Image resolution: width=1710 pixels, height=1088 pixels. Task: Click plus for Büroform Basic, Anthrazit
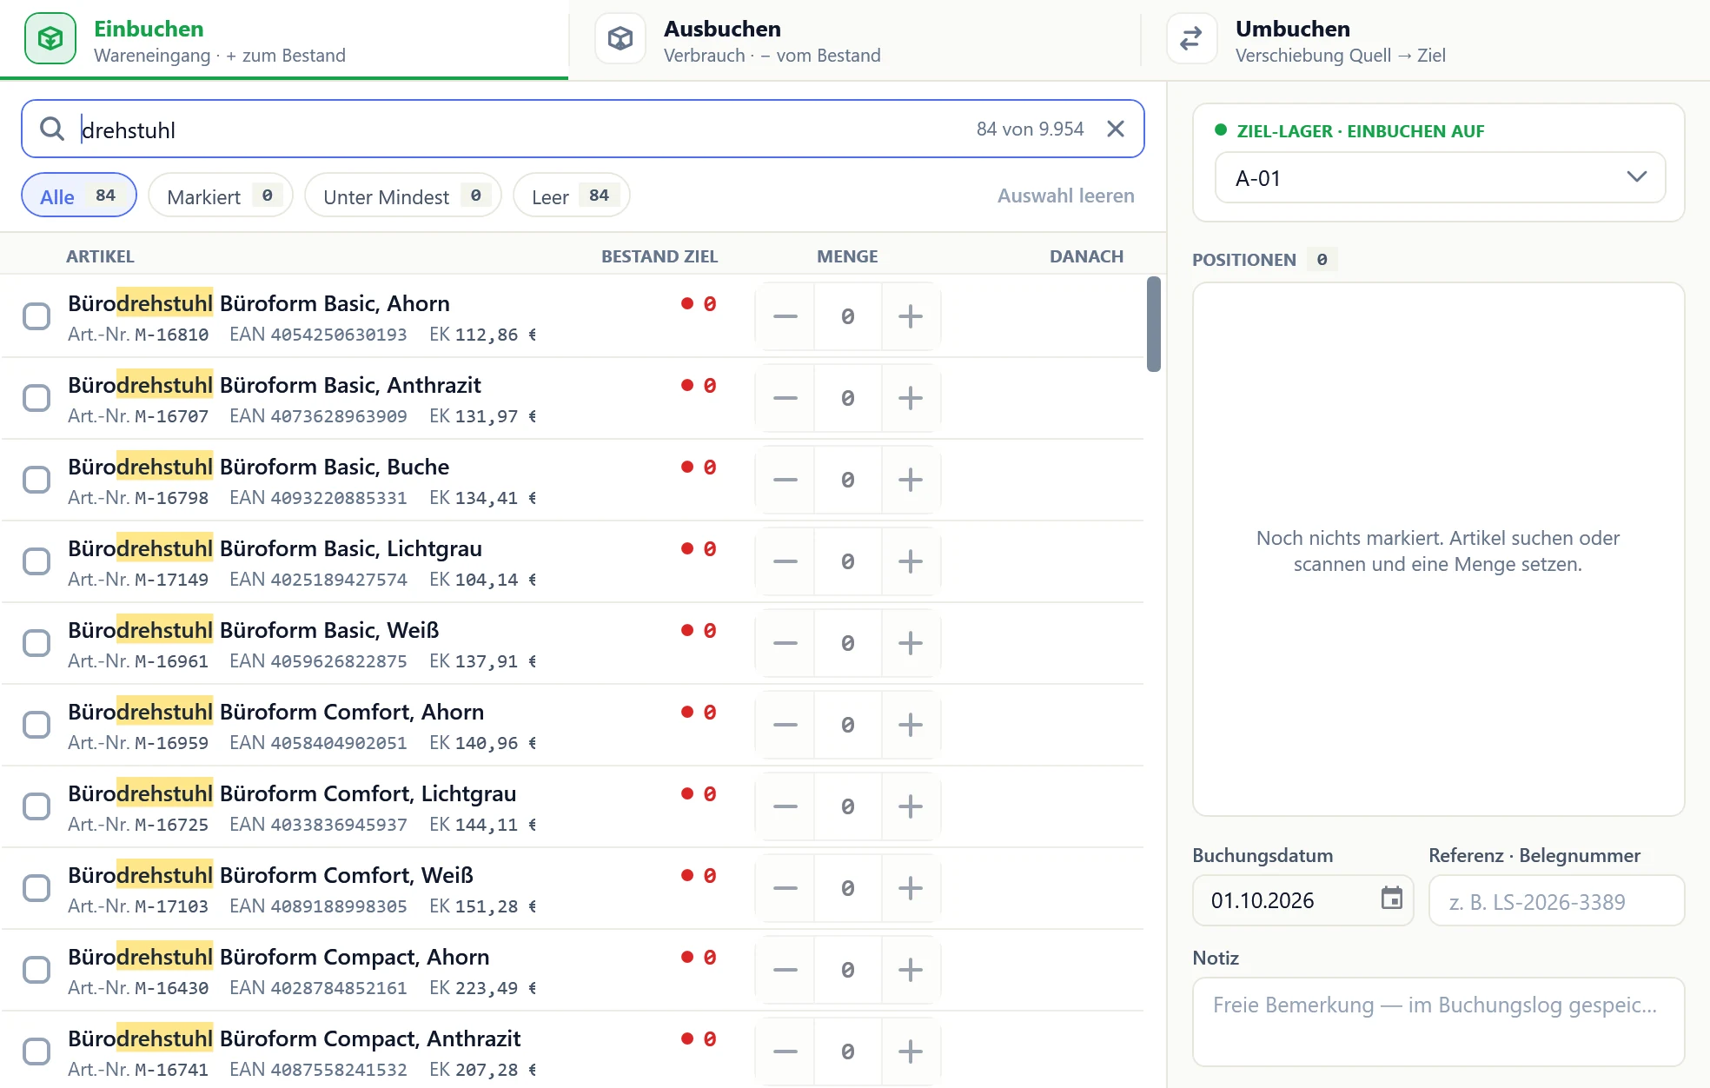[x=911, y=398]
